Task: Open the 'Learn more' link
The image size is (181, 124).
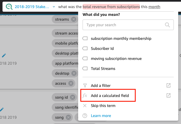Action: 101,116
